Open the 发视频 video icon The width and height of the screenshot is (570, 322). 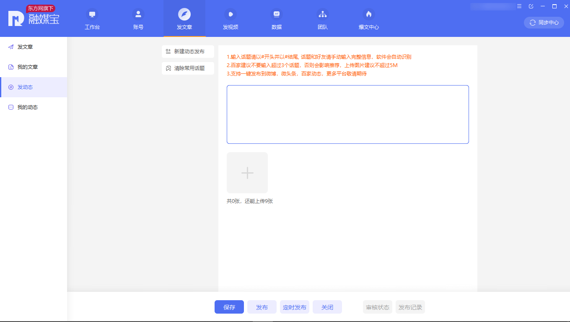231,14
